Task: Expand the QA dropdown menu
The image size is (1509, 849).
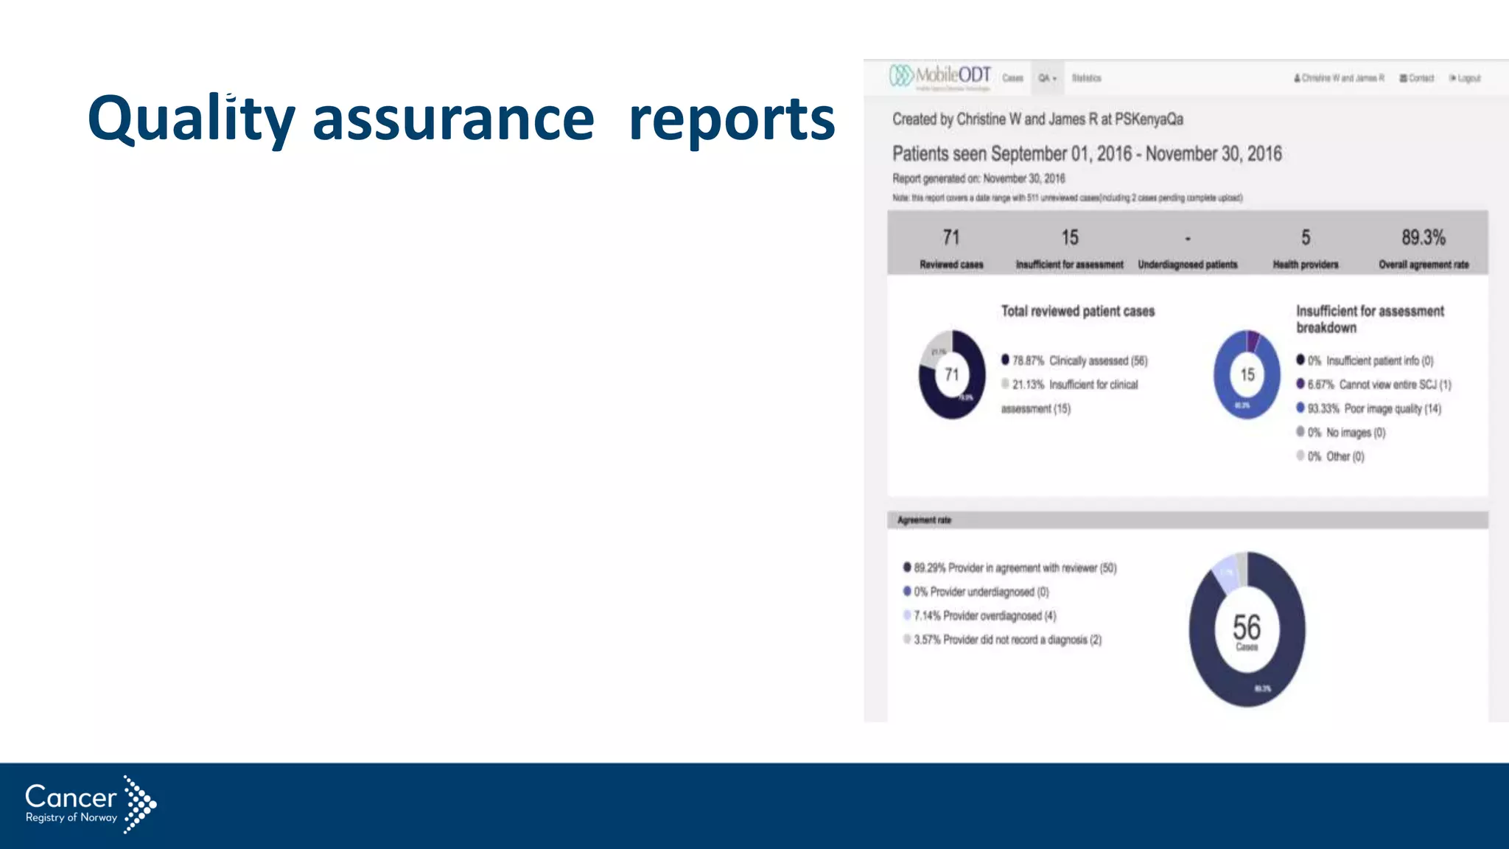Action: pyautogui.click(x=1047, y=78)
